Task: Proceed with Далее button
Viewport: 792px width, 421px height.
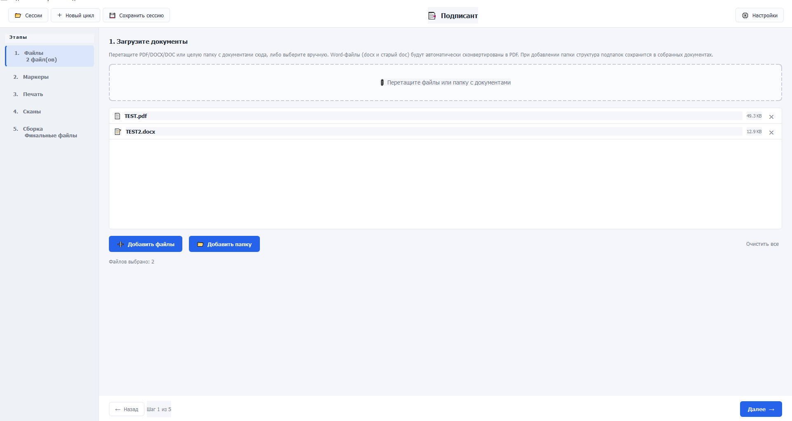Action: (761, 409)
